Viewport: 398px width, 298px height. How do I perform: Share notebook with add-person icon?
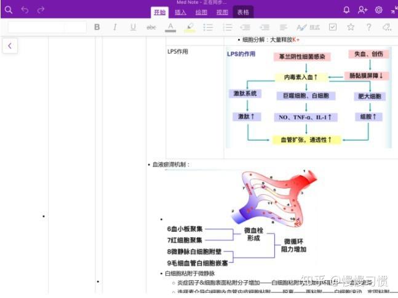point(362,10)
